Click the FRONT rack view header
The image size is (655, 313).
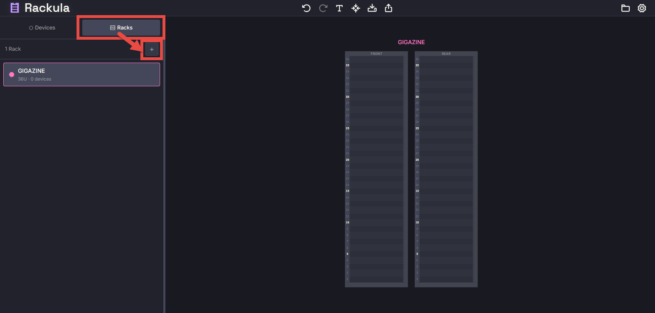coord(376,54)
